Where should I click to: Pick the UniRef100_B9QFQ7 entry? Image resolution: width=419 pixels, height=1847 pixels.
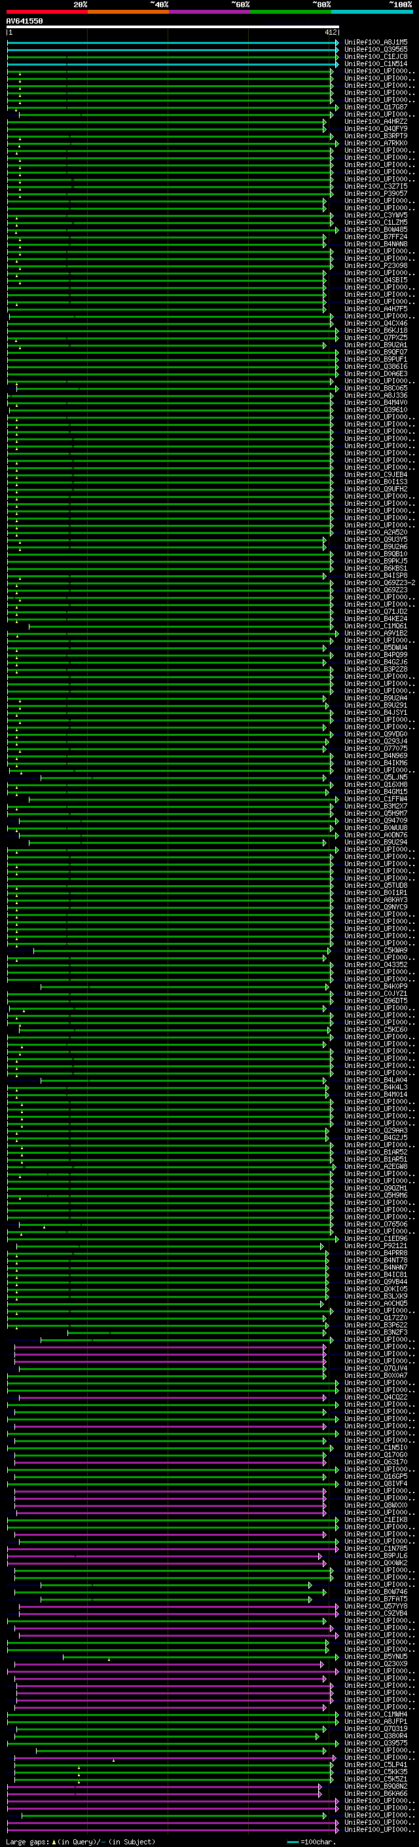pyautogui.click(x=376, y=352)
